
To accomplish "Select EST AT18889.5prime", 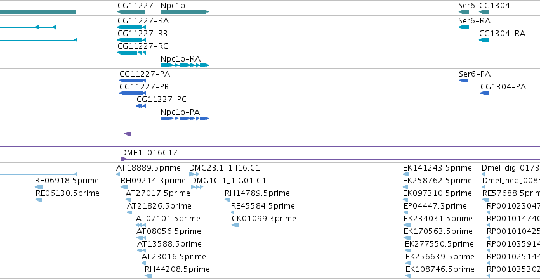I will tap(118, 174).
